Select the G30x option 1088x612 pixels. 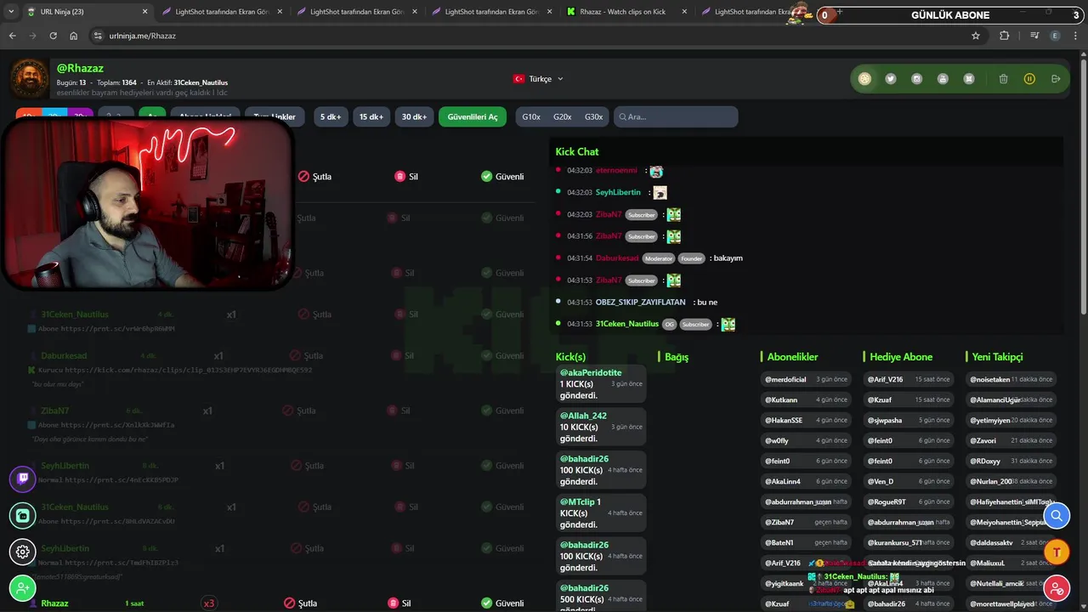tap(593, 116)
